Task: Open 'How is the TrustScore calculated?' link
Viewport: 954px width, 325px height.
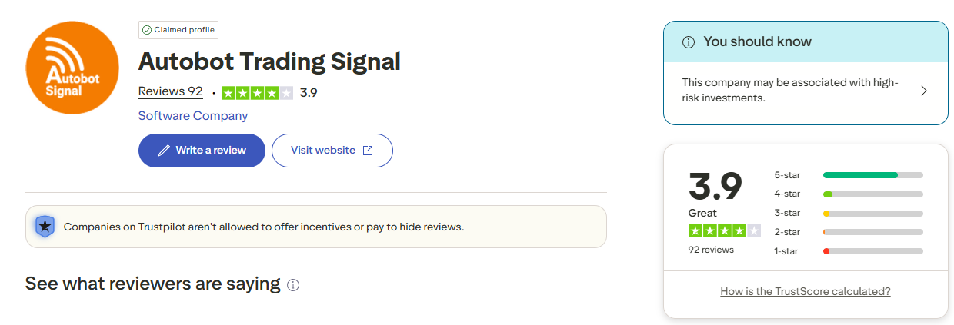Action: pyautogui.click(x=806, y=291)
